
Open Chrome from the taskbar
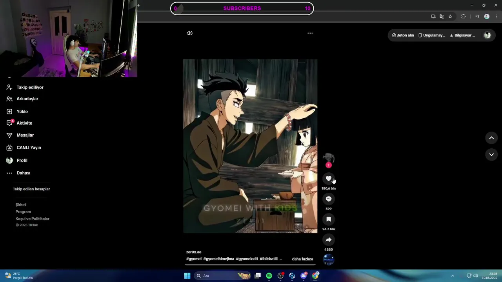point(315,276)
